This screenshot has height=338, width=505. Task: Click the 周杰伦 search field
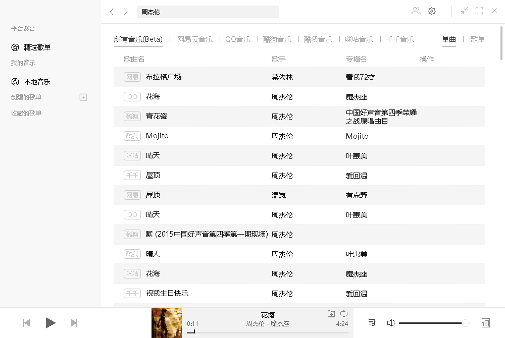click(208, 12)
